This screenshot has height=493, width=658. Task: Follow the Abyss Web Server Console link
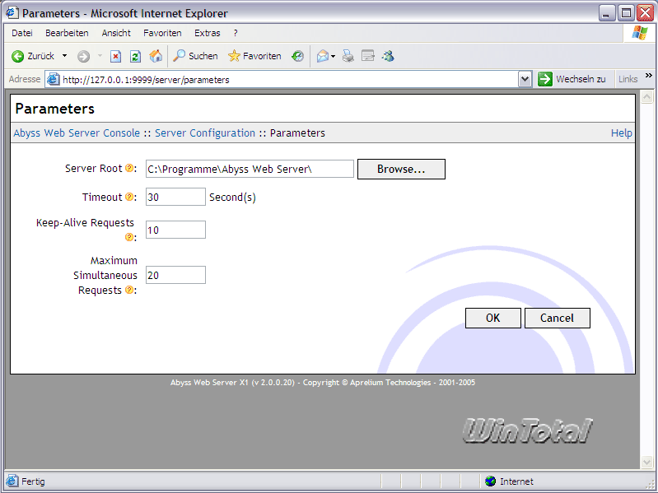(77, 133)
